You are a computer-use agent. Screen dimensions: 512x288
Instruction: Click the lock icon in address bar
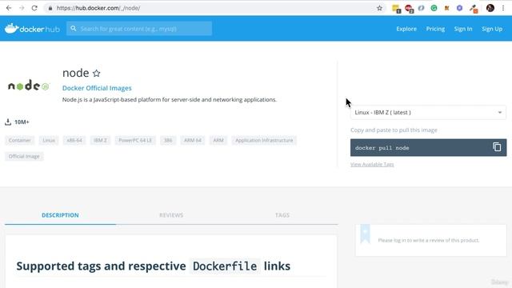coord(50,8)
